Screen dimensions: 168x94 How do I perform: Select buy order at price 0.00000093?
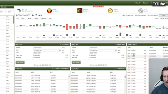click(98, 75)
